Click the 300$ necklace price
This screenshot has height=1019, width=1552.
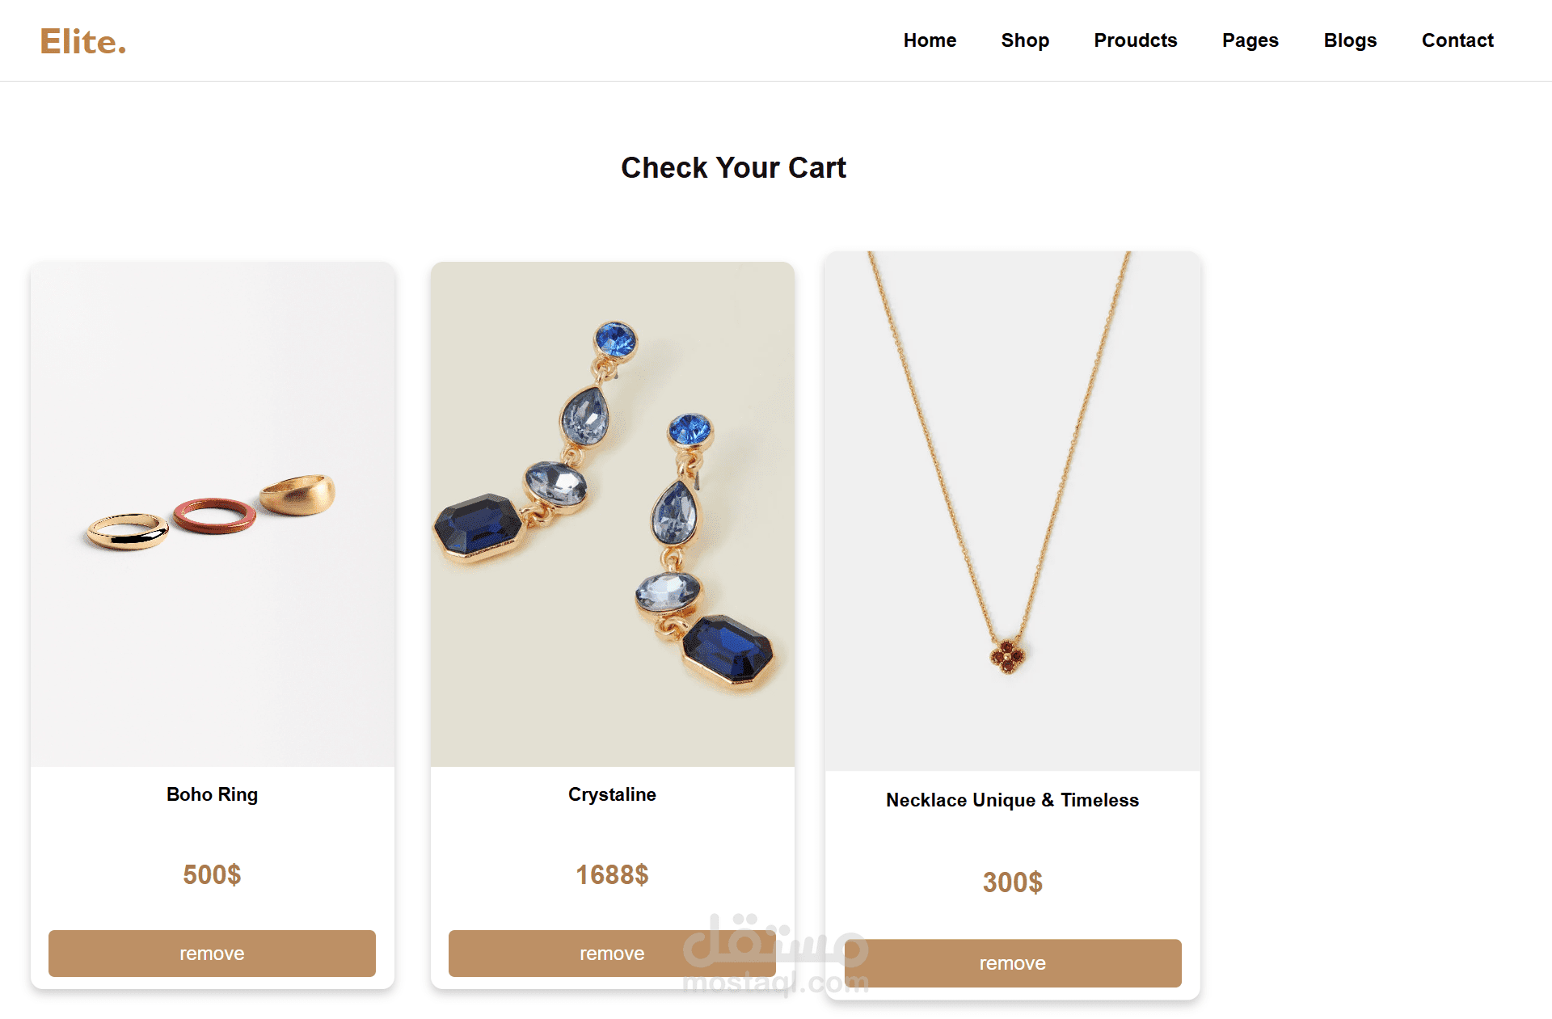pos(1012,882)
